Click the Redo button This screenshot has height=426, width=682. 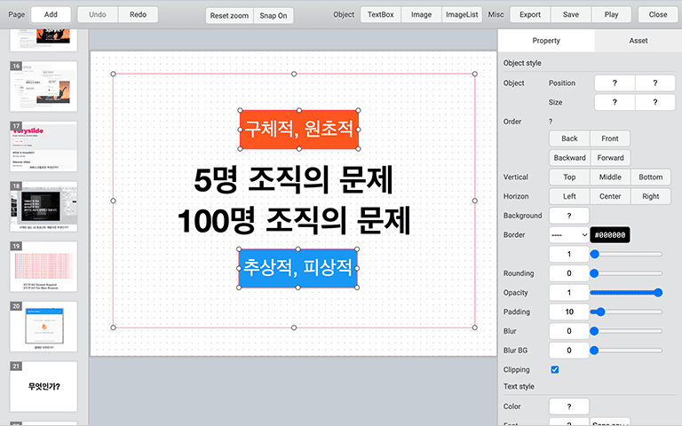click(138, 14)
